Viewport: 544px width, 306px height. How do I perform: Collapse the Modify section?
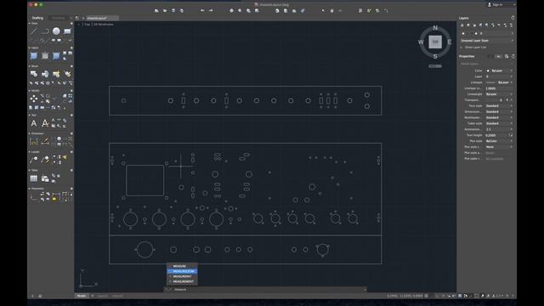click(30, 91)
